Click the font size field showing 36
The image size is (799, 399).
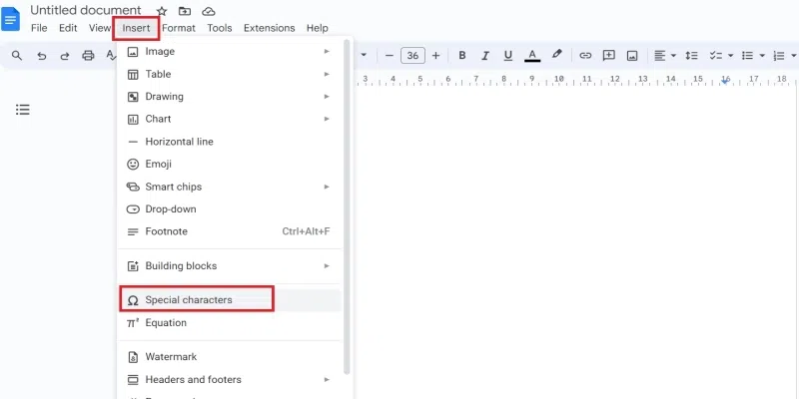412,56
